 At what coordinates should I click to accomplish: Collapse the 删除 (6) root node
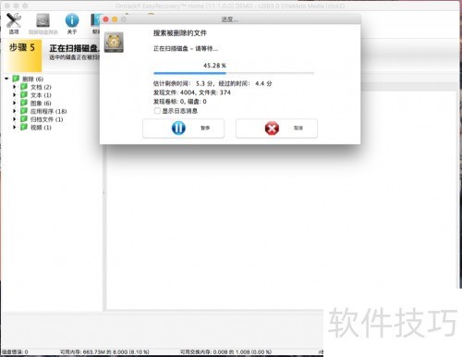[x=6, y=79]
